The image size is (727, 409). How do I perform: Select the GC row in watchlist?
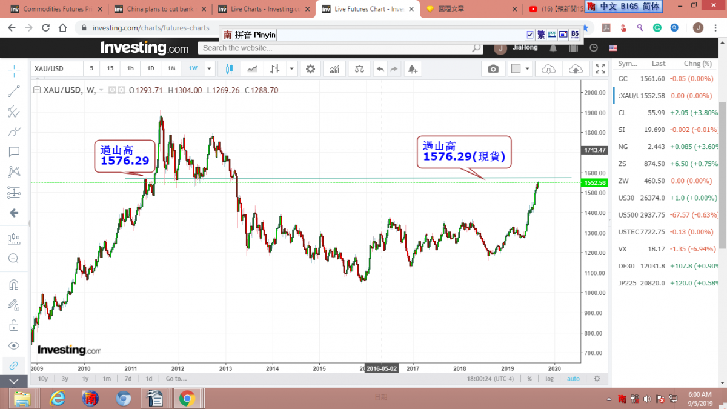[665, 79]
